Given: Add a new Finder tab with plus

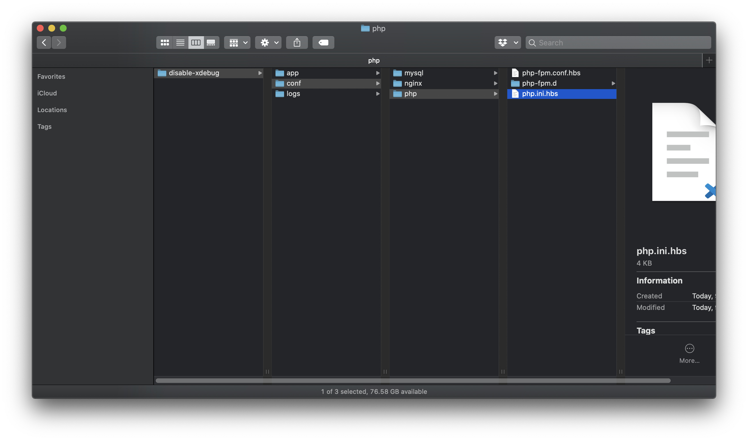Looking at the screenshot, I should click(x=709, y=60).
